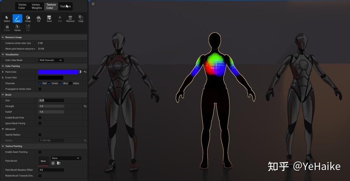The image size is (350, 181).
Task: Switch to the Vertex Weights tab
Action: click(x=37, y=6)
